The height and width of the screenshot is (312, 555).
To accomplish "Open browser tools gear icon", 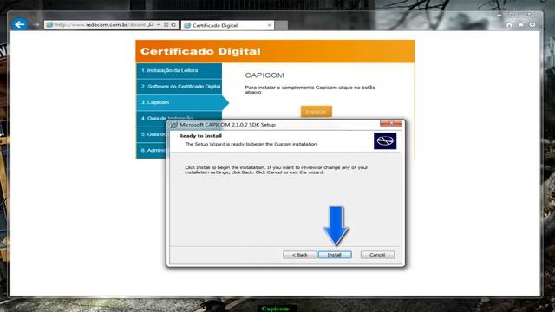I will coord(532,25).
